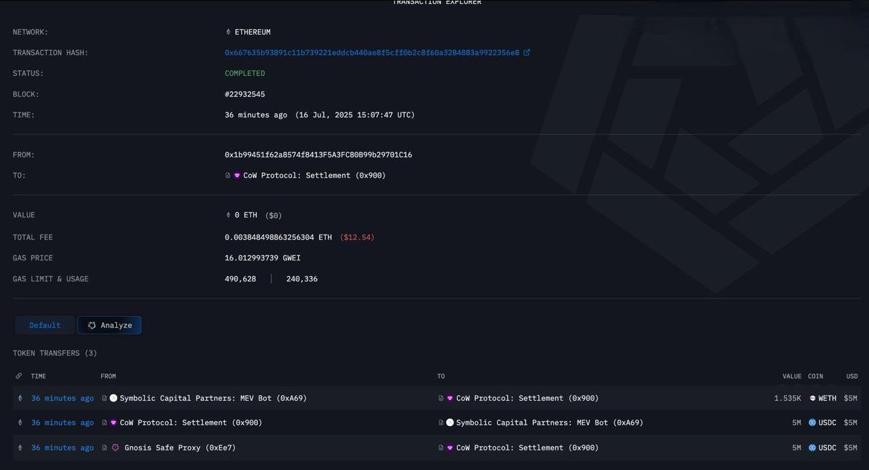Open Gnosis Safe Proxy (0xEe7) sender
The image size is (869, 470).
[180, 448]
